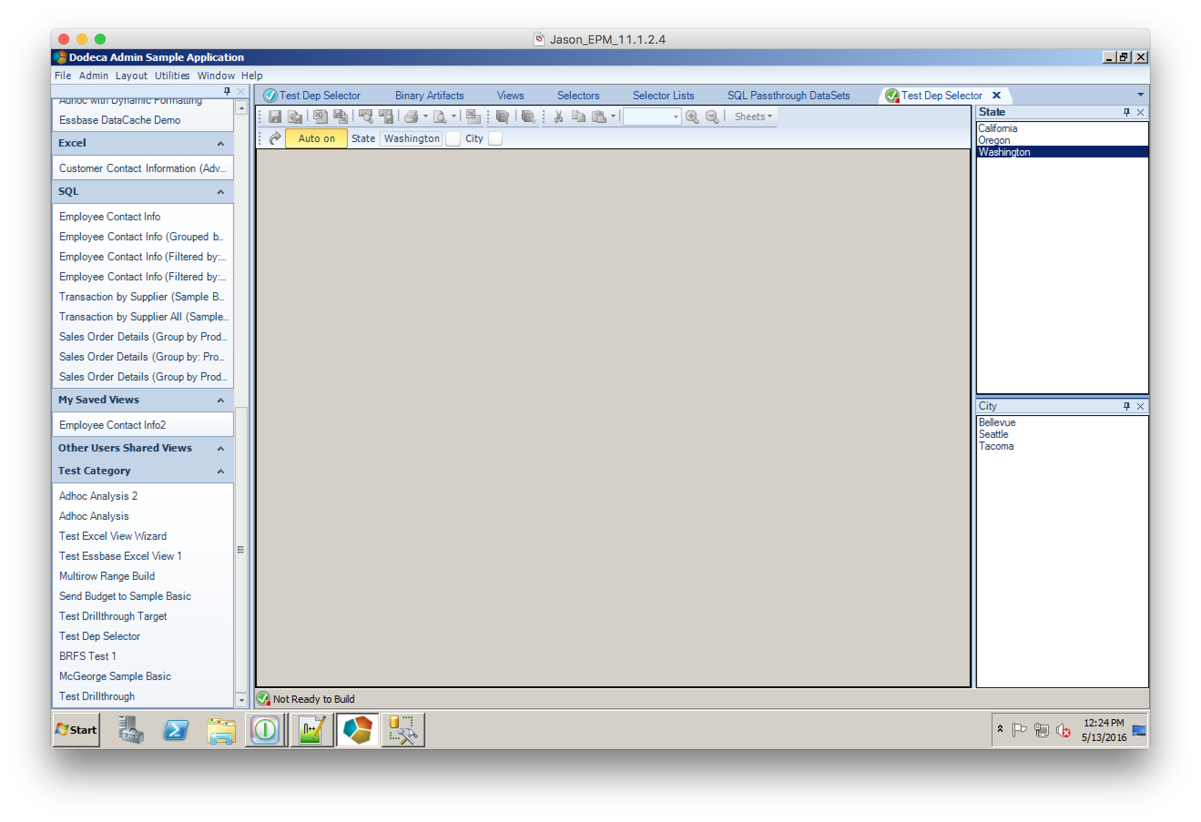Image resolution: width=1201 pixels, height=822 pixels.
Task: Click the Print icon in toolbar
Action: (x=412, y=117)
